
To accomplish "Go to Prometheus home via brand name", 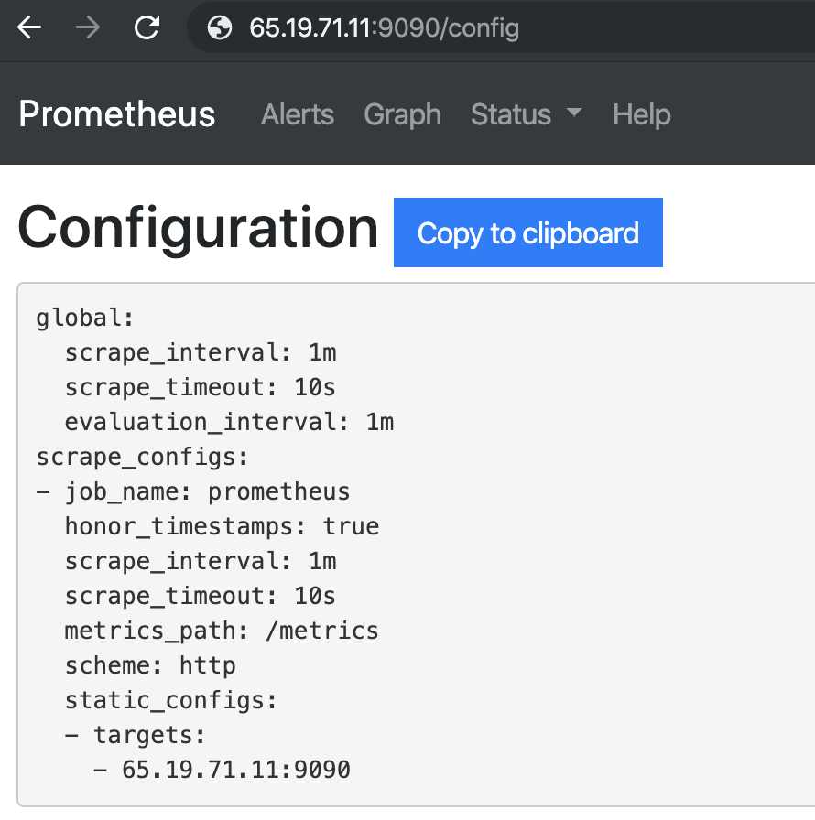I will [x=117, y=114].
